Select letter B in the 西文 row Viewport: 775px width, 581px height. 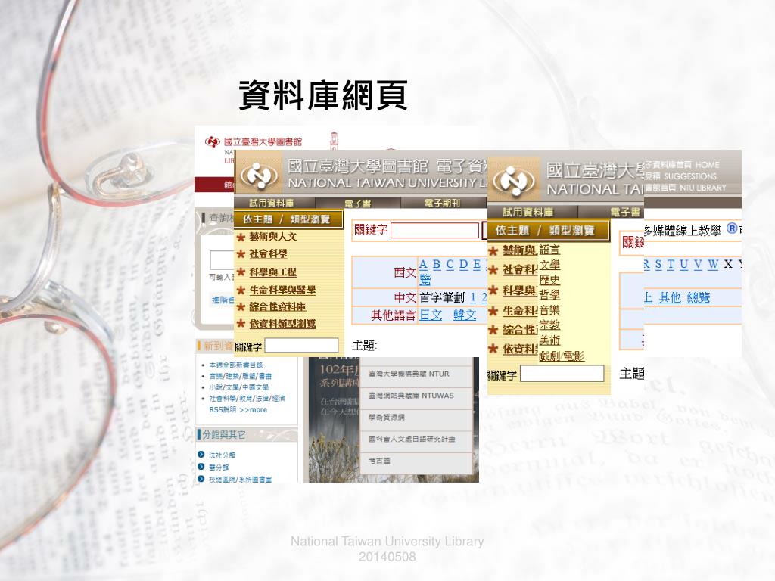click(437, 264)
